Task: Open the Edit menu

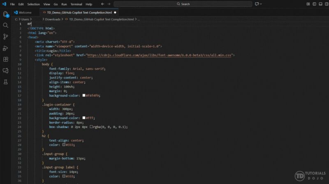Action: 21,4
